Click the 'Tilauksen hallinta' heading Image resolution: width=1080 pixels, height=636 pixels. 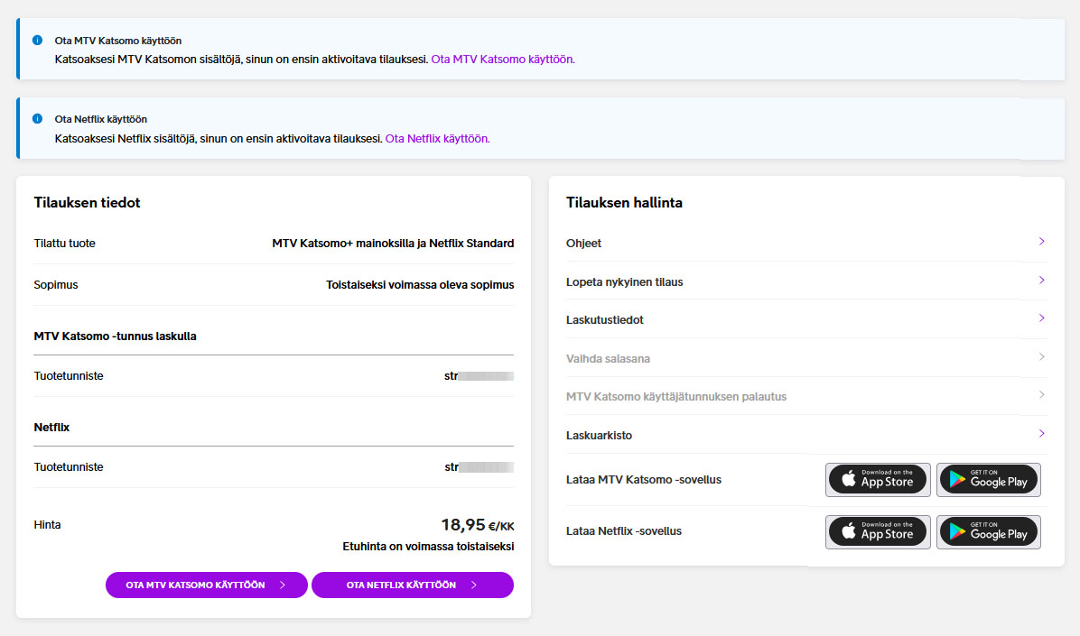(x=624, y=202)
